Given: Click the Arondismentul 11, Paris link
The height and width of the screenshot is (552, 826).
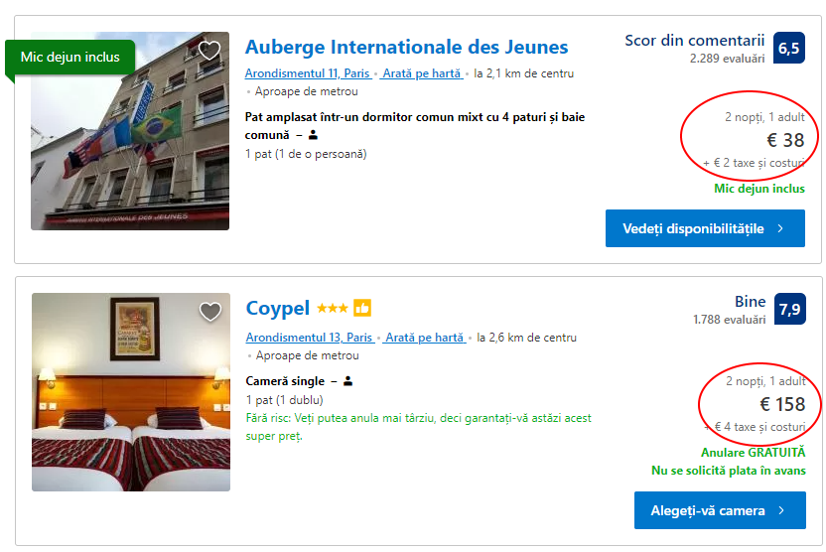Looking at the screenshot, I should coord(308,73).
